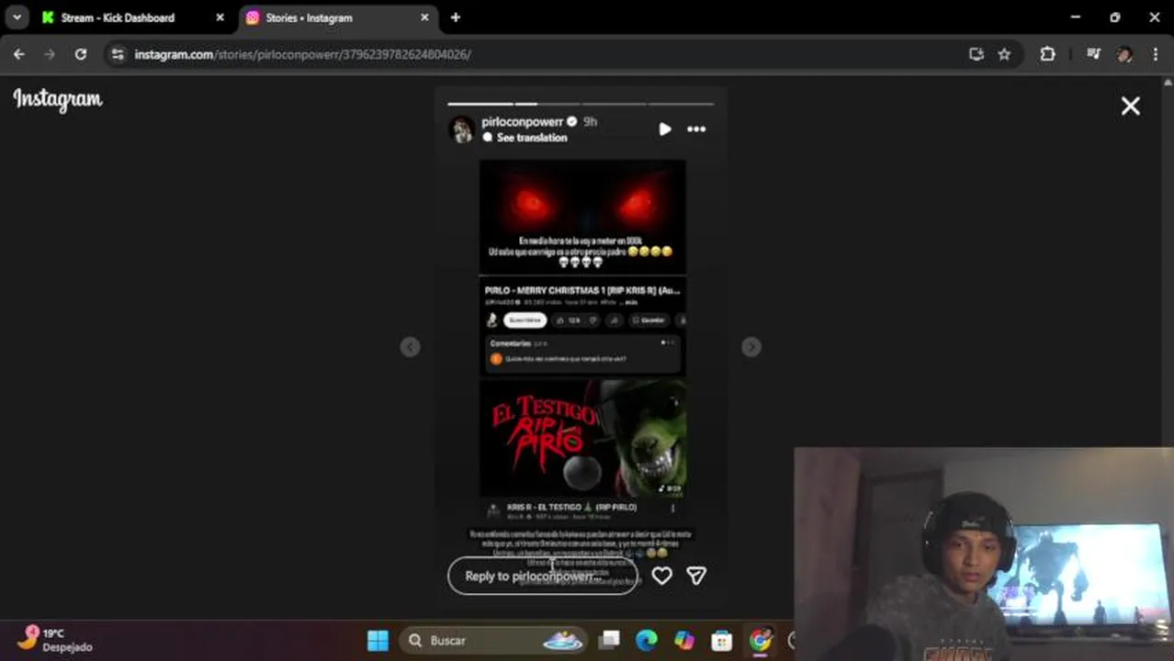The height and width of the screenshot is (661, 1174).
Task: Go to previous story arrow
Action: click(411, 346)
